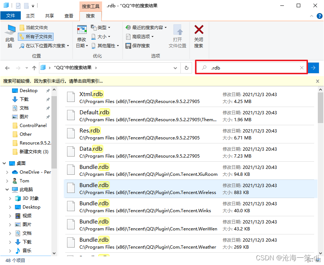Switch to the Share ribbon tab
Image resolution: width=324 pixels, height=265 pixels.
pyautogui.click(x=50, y=16)
